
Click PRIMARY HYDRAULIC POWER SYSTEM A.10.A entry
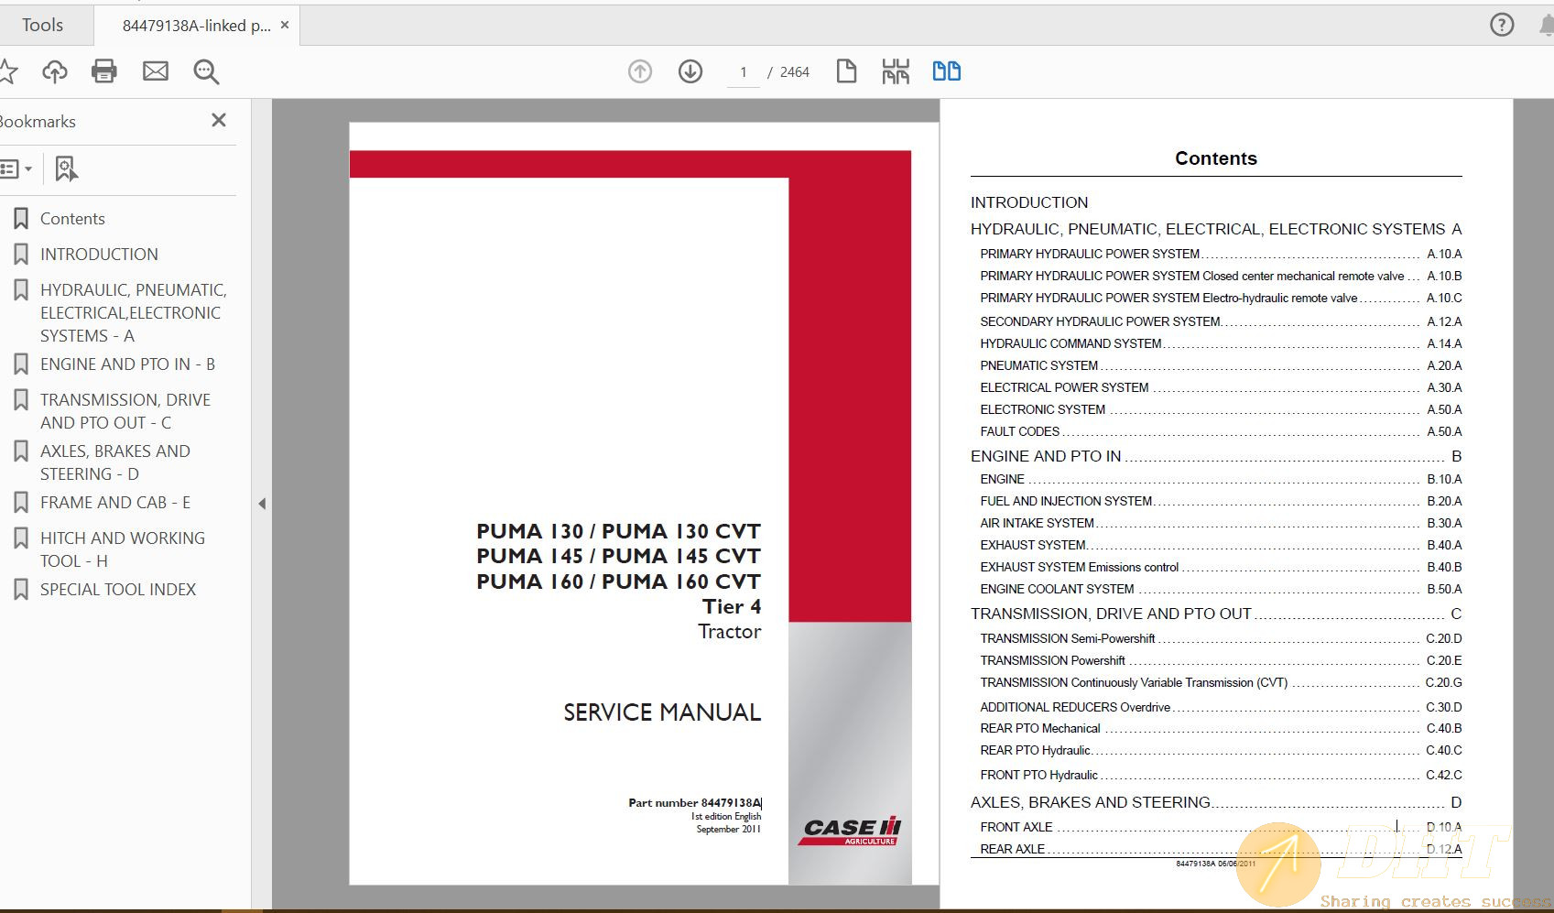(x=1221, y=254)
